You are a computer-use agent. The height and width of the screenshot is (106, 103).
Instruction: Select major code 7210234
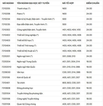pyautogui.click(x=6, y=19)
